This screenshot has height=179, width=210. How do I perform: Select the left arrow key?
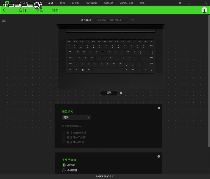tap(139, 71)
